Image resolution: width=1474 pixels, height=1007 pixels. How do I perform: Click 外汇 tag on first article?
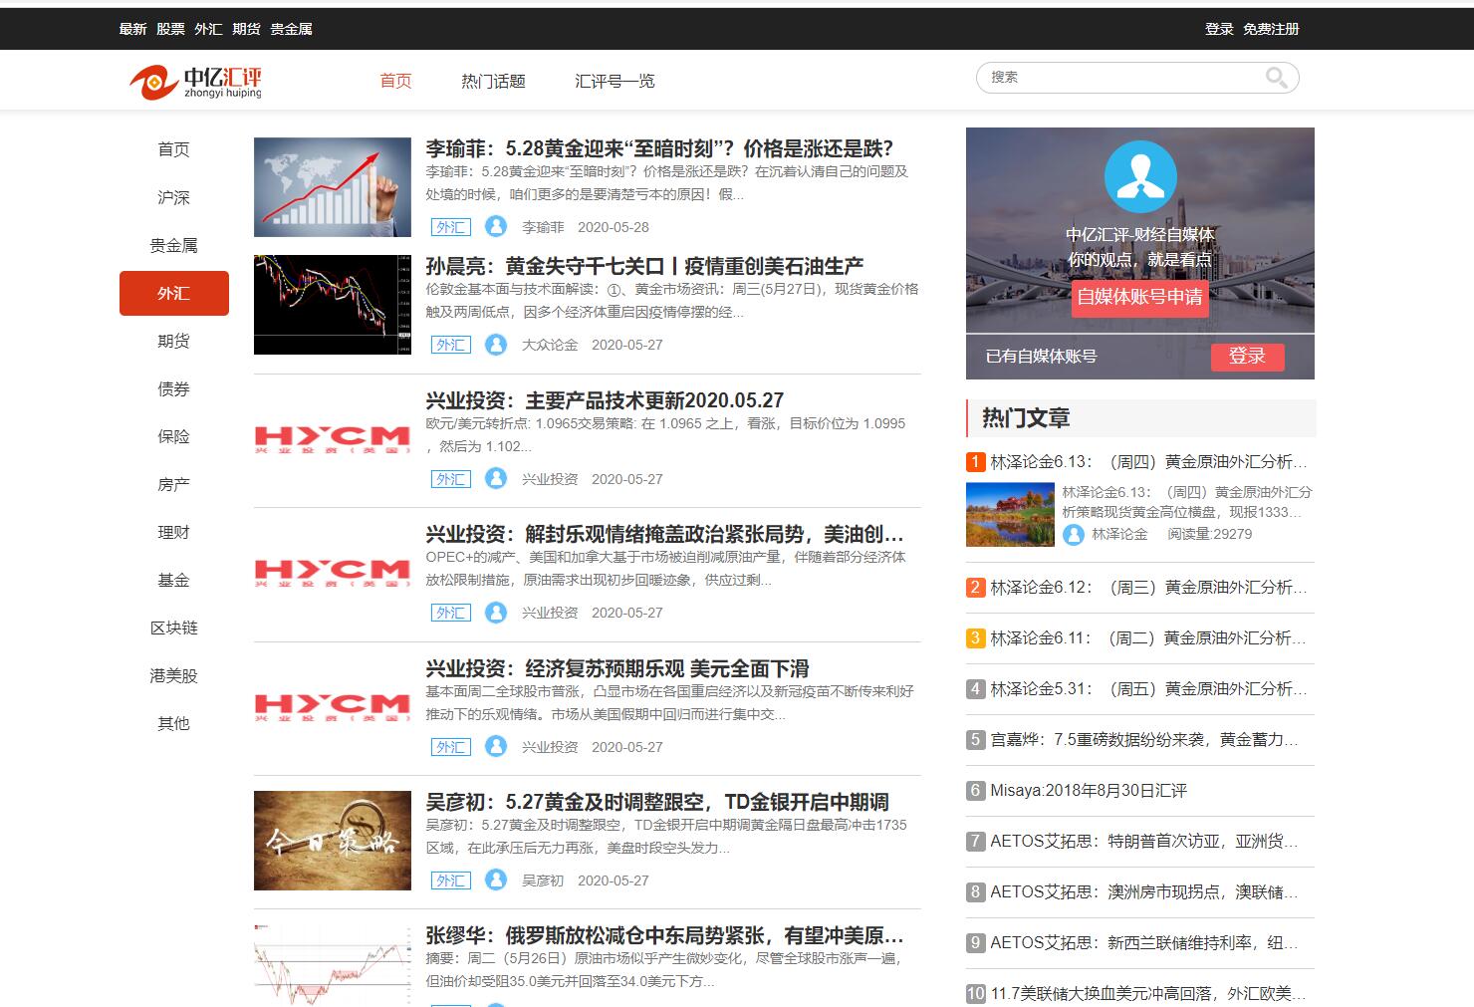450,227
